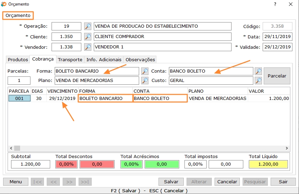Open lookup next to VENDA DE MERCADORIAS plan
299x194 pixels.
tap(145, 81)
